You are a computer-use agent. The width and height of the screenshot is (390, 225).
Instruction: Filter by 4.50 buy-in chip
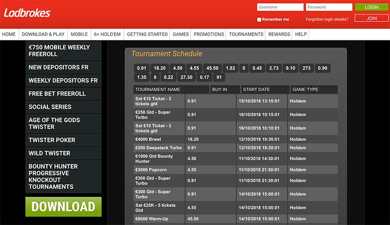coord(177,68)
